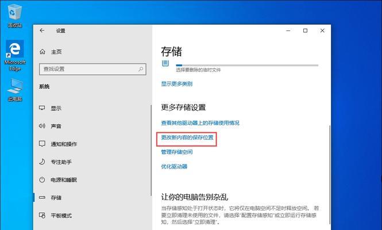Screen dimensions: 382x230
Task: Click the 让你的电脑告别杂乱 heading
Action: (x=194, y=197)
